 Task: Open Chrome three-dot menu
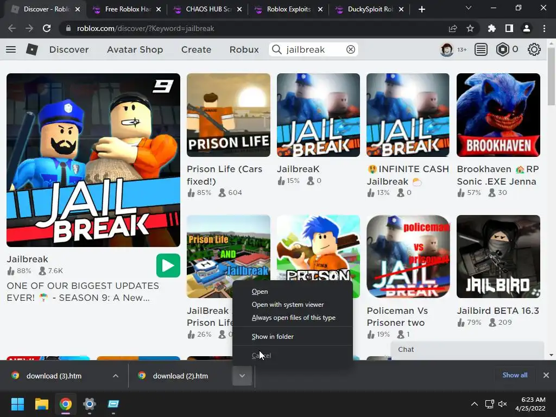coord(544,28)
